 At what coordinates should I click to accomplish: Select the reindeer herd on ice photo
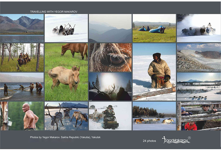coord(66,116)
